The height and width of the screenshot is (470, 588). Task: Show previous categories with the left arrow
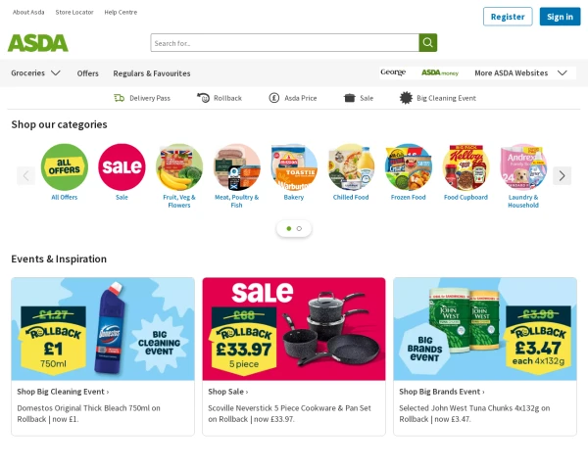pyautogui.click(x=25, y=176)
